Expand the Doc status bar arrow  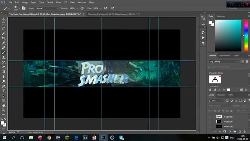[52, 132]
